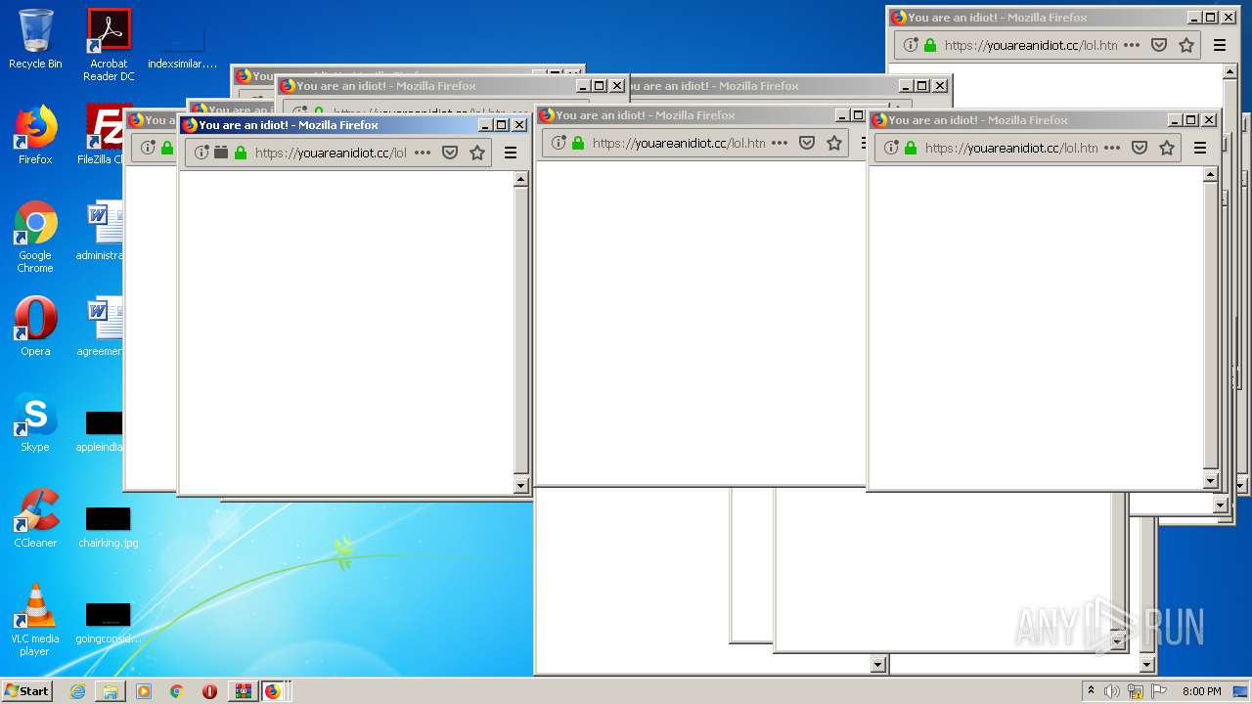Screen dimensions: 1252x704
Task: Click the 8:00 PM clock
Action: pos(1201,691)
